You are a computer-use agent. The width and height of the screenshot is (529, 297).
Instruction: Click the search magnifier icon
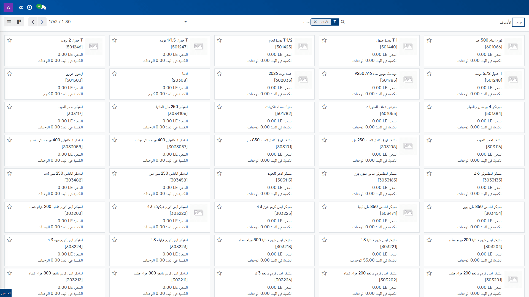[x=343, y=22]
